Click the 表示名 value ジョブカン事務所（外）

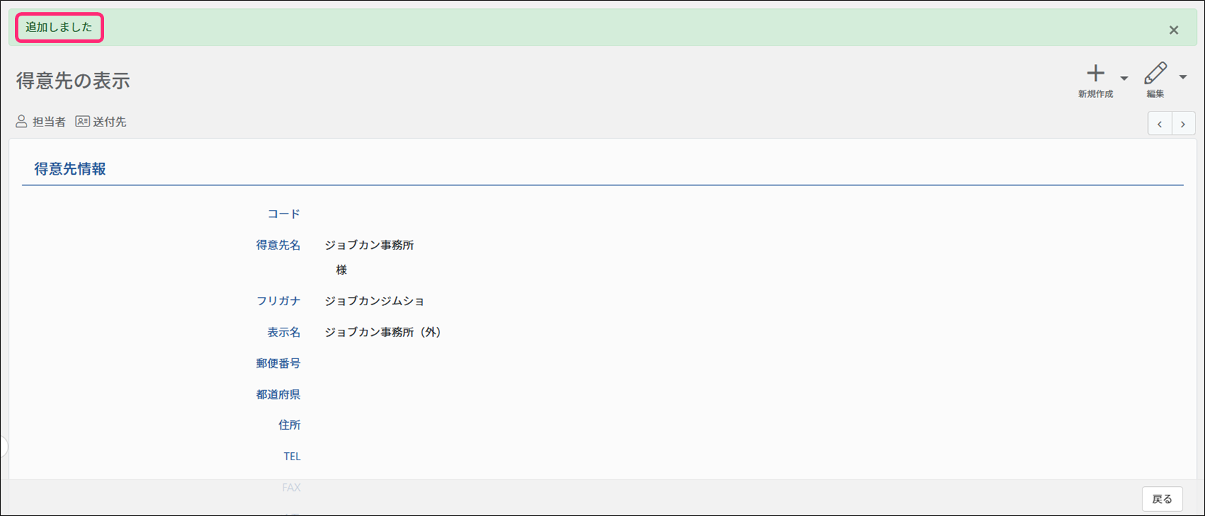click(383, 332)
